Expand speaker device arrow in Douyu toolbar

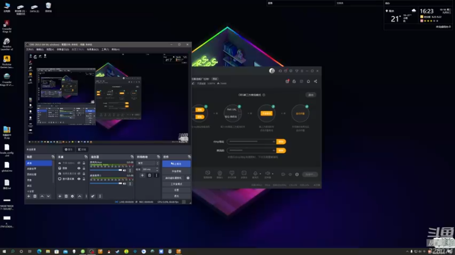pos(272,174)
